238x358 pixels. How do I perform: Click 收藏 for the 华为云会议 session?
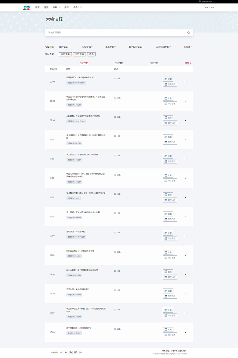point(168,156)
